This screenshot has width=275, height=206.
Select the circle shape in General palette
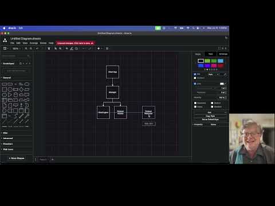coord(10,89)
